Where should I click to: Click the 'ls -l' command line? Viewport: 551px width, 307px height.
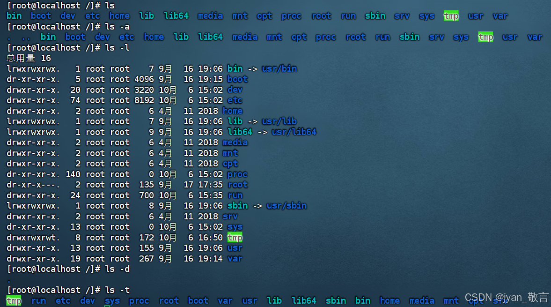point(68,48)
